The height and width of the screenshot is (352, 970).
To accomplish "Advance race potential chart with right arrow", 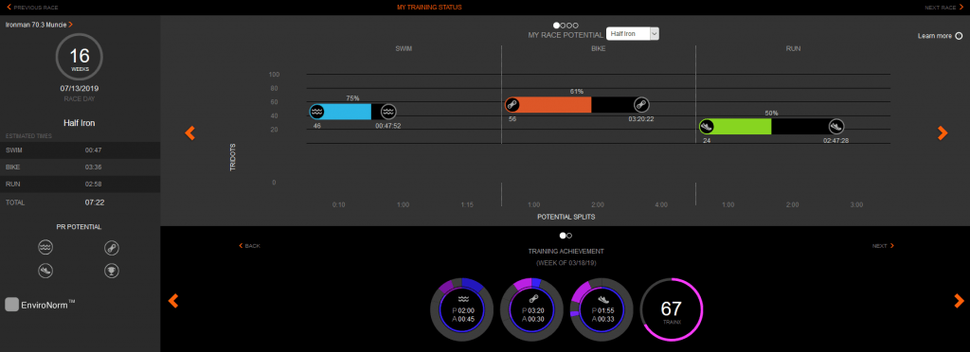I will (x=943, y=132).
